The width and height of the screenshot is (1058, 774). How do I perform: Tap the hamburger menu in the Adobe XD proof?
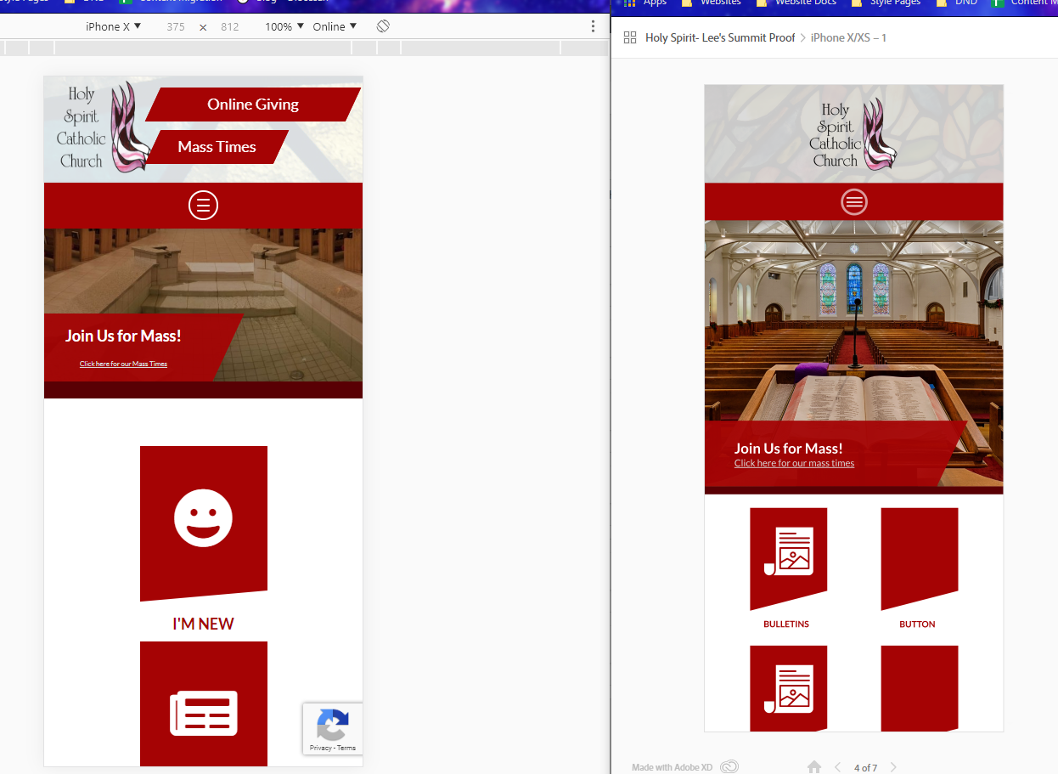853,201
